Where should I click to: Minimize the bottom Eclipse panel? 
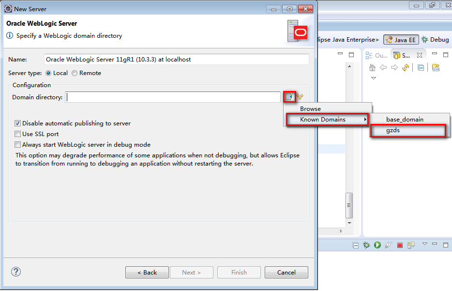(435, 244)
